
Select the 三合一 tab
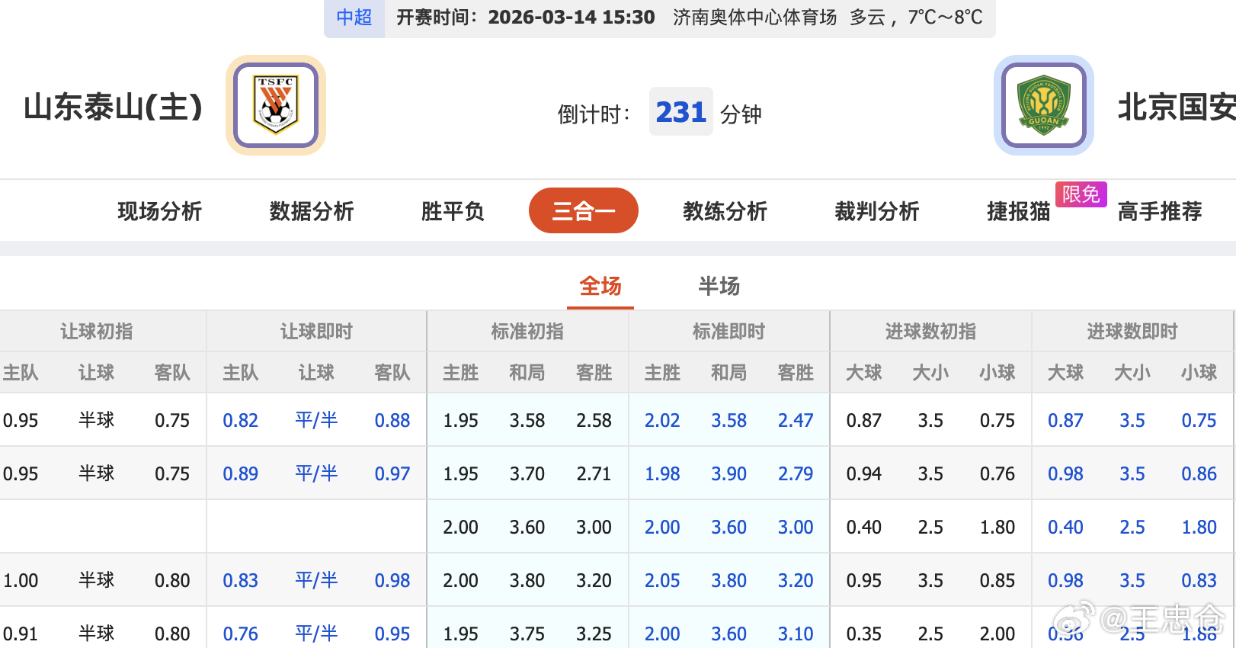[584, 210]
